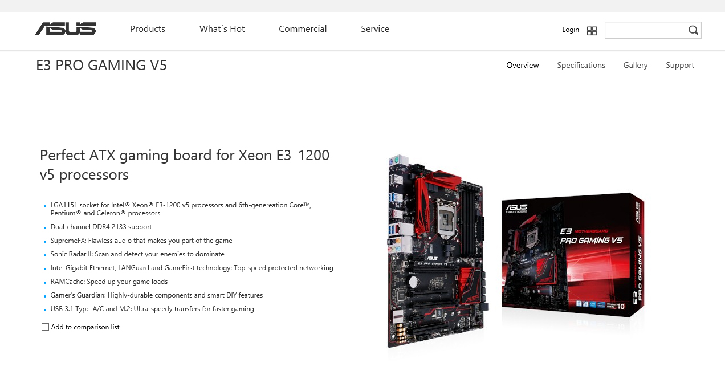Switch to the Specifications tab

581,65
